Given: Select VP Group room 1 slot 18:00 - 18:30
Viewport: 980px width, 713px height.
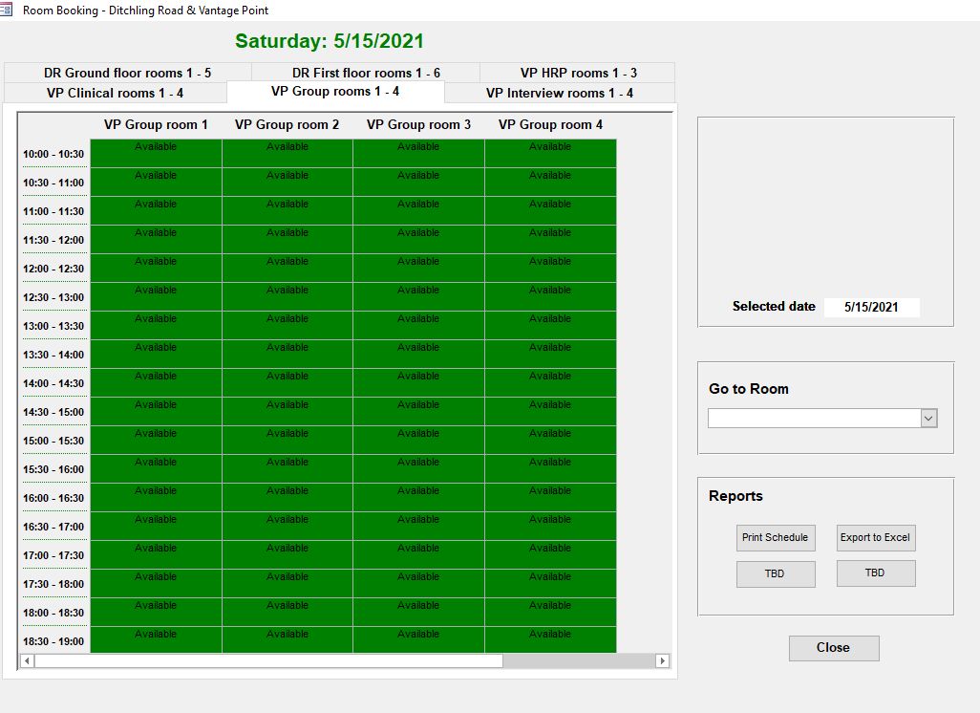Looking at the screenshot, I should click(156, 613).
